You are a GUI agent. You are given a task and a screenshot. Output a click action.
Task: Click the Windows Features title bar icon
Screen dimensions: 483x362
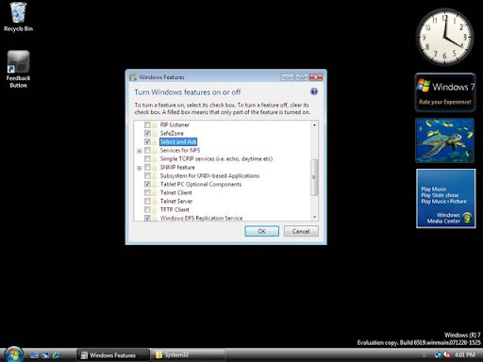pyautogui.click(x=133, y=77)
